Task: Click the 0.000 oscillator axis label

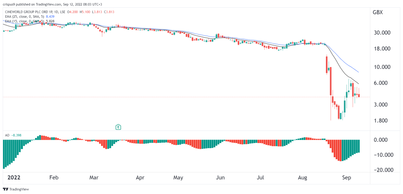Action: click(381, 140)
